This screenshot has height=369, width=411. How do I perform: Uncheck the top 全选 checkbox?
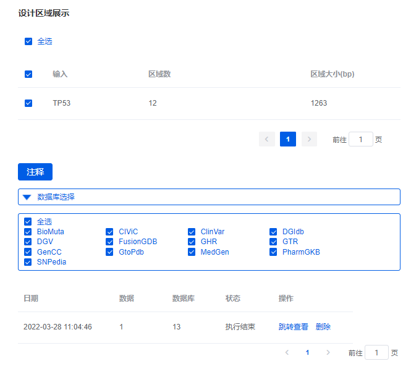[x=28, y=41]
